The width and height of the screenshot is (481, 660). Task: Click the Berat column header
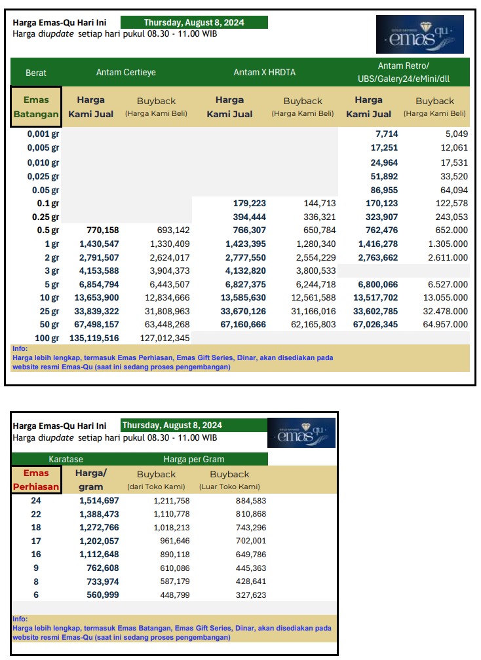[x=36, y=73]
